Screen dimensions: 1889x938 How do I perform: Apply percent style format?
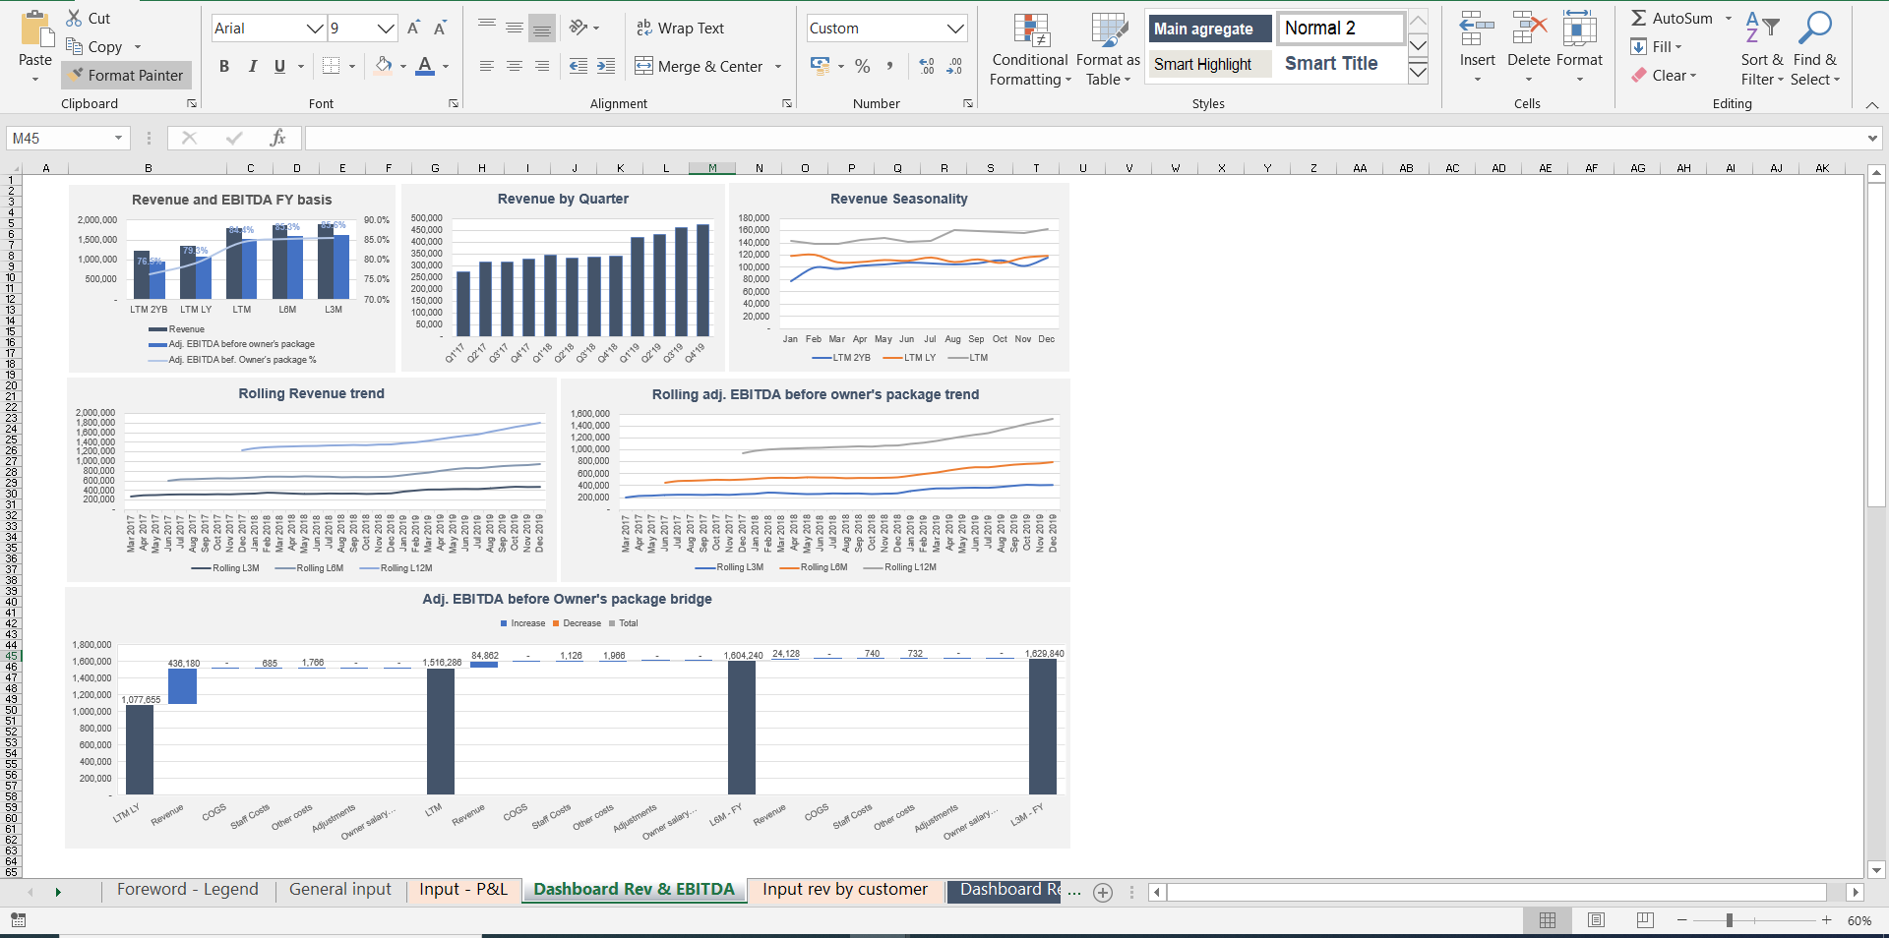coord(863,66)
